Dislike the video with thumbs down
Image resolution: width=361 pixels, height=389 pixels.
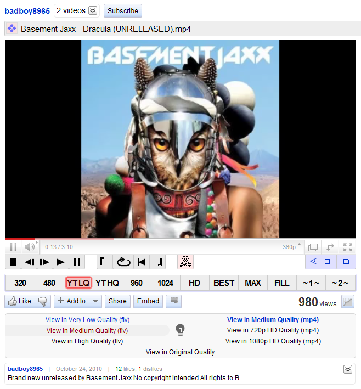pos(43,301)
